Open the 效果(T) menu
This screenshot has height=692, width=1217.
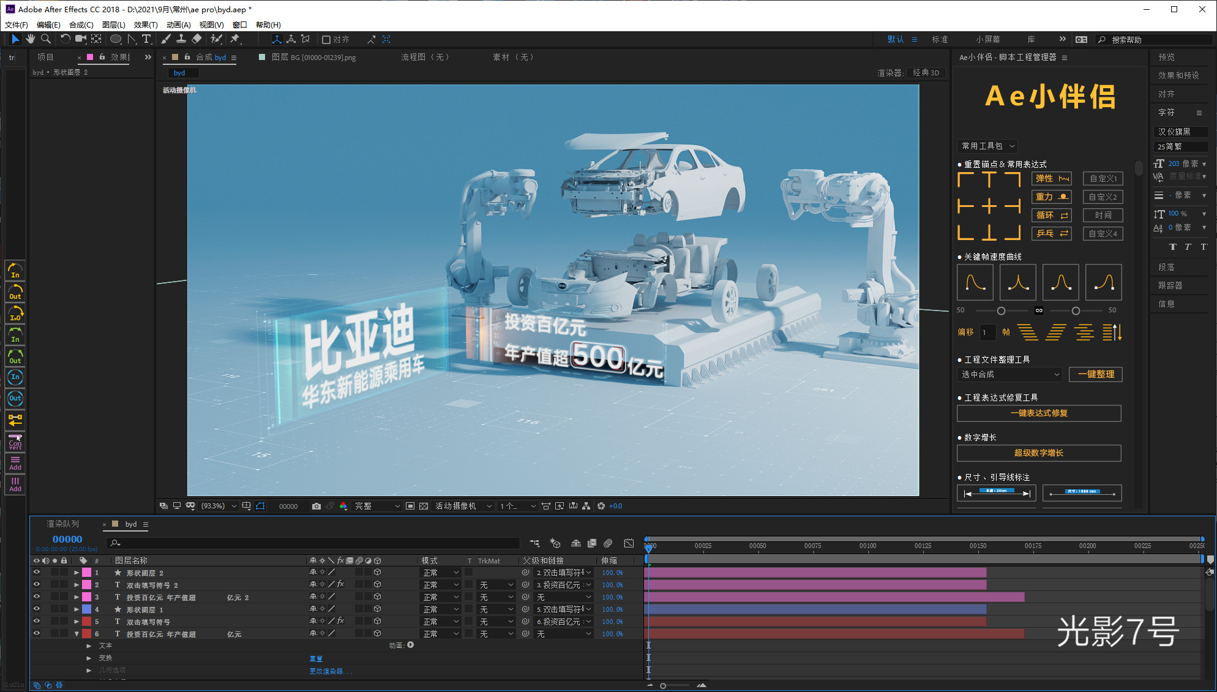tap(146, 24)
